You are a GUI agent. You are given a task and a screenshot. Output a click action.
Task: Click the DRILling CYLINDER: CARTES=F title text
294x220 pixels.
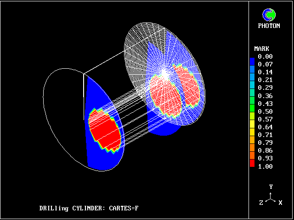click(89, 209)
